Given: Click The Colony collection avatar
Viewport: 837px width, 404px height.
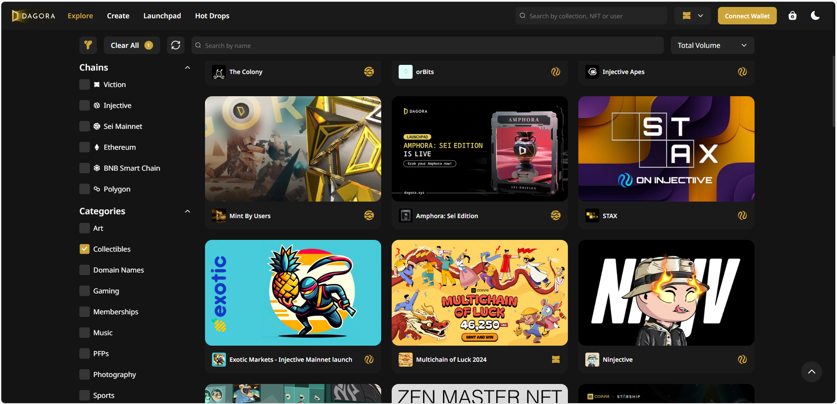Looking at the screenshot, I should 219,72.
